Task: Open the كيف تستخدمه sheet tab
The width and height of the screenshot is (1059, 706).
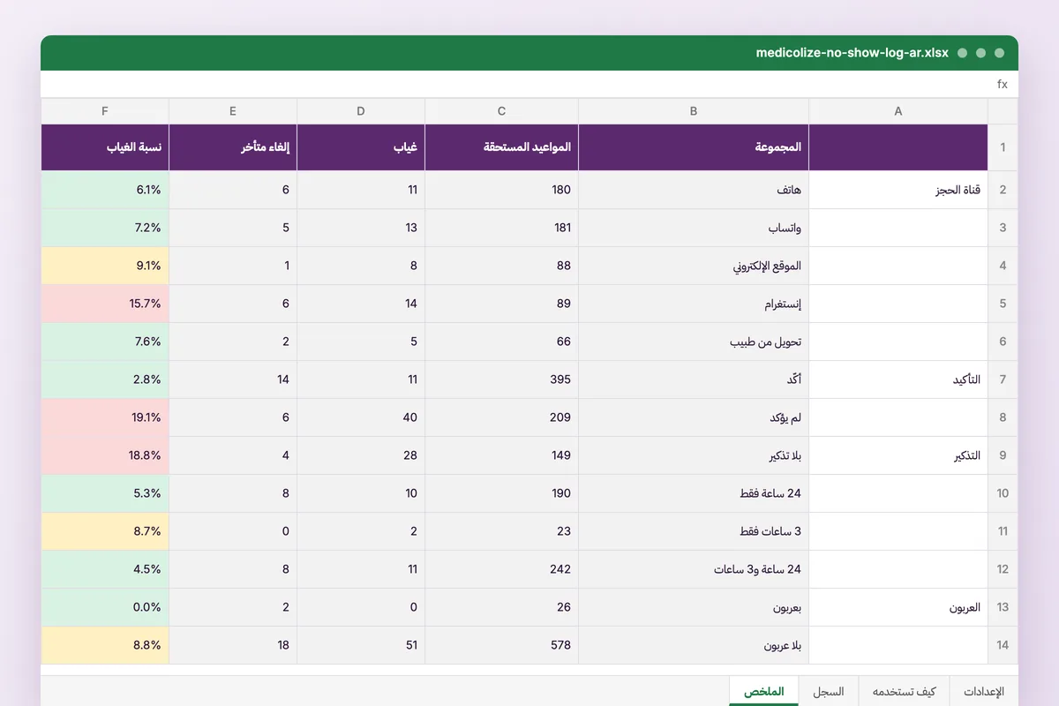Action: pyautogui.click(x=904, y=692)
